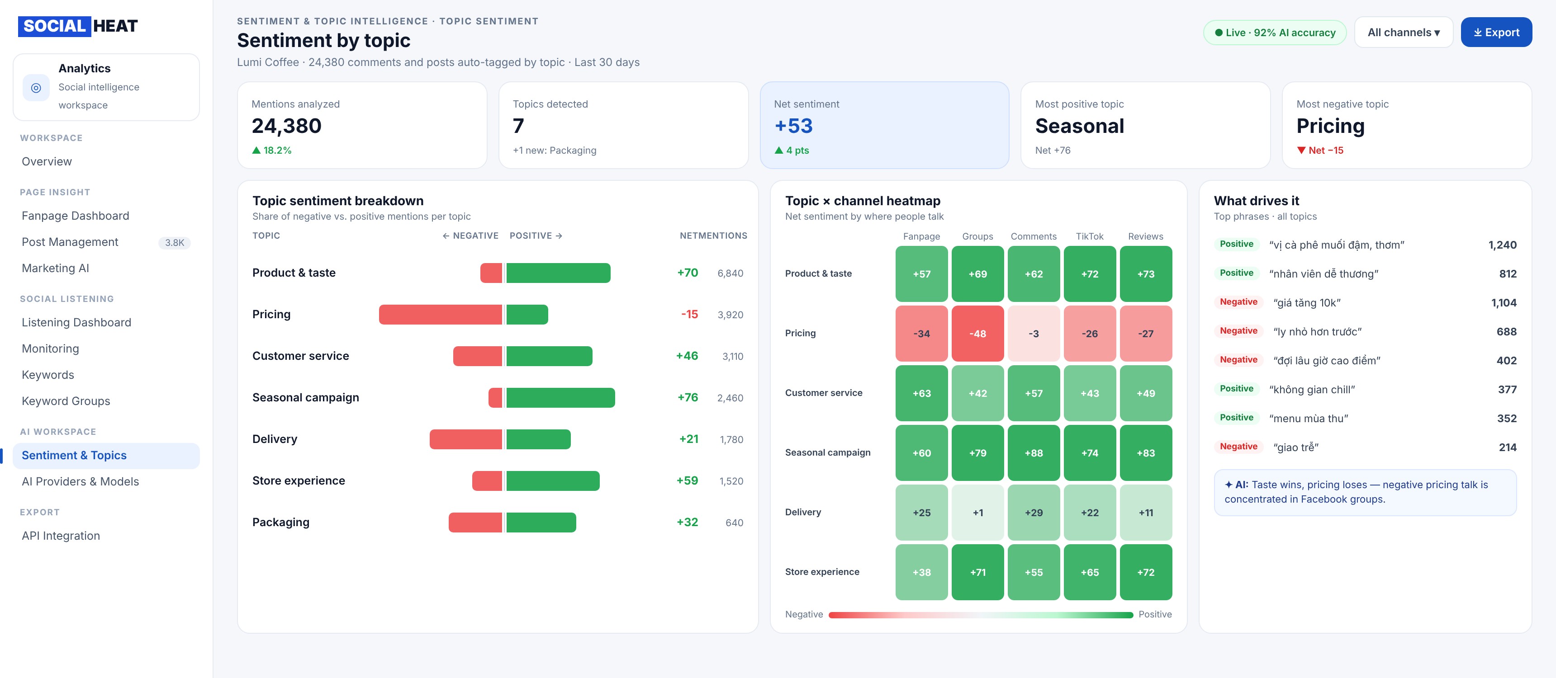Click the Negative tag for "giao trễ"

[x=1238, y=447]
